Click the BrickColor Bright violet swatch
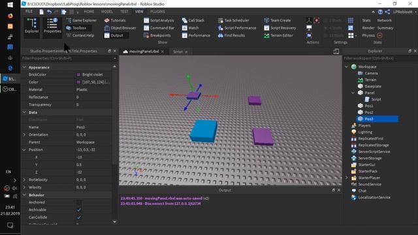This screenshot has height=235, width=418. point(78,74)
